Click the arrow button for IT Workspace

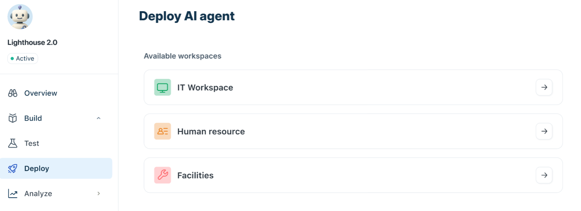(544, 87)
